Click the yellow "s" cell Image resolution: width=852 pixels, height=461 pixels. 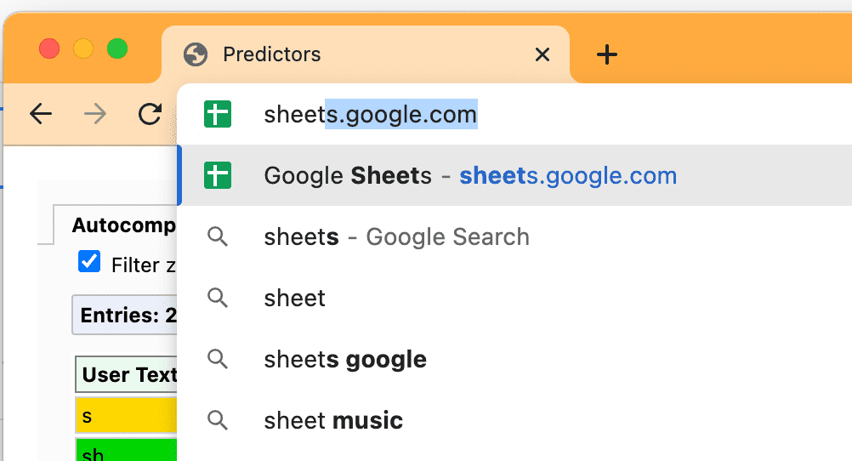[x=126, y=415]
